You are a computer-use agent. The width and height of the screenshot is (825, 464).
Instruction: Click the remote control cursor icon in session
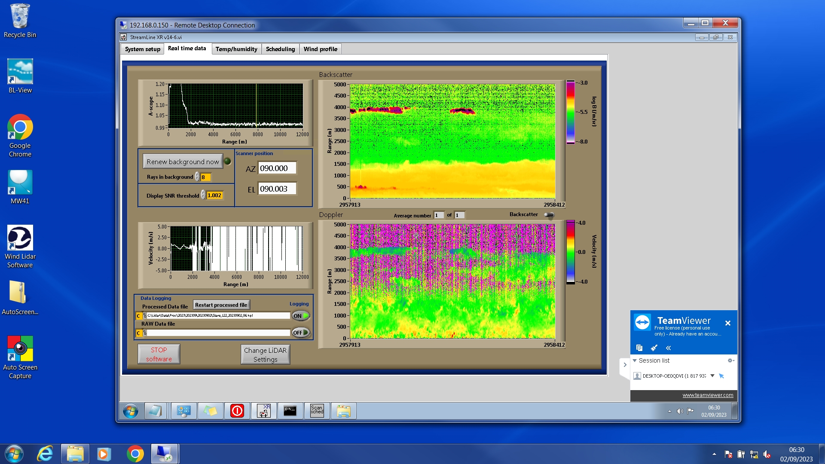click(721, 376)
